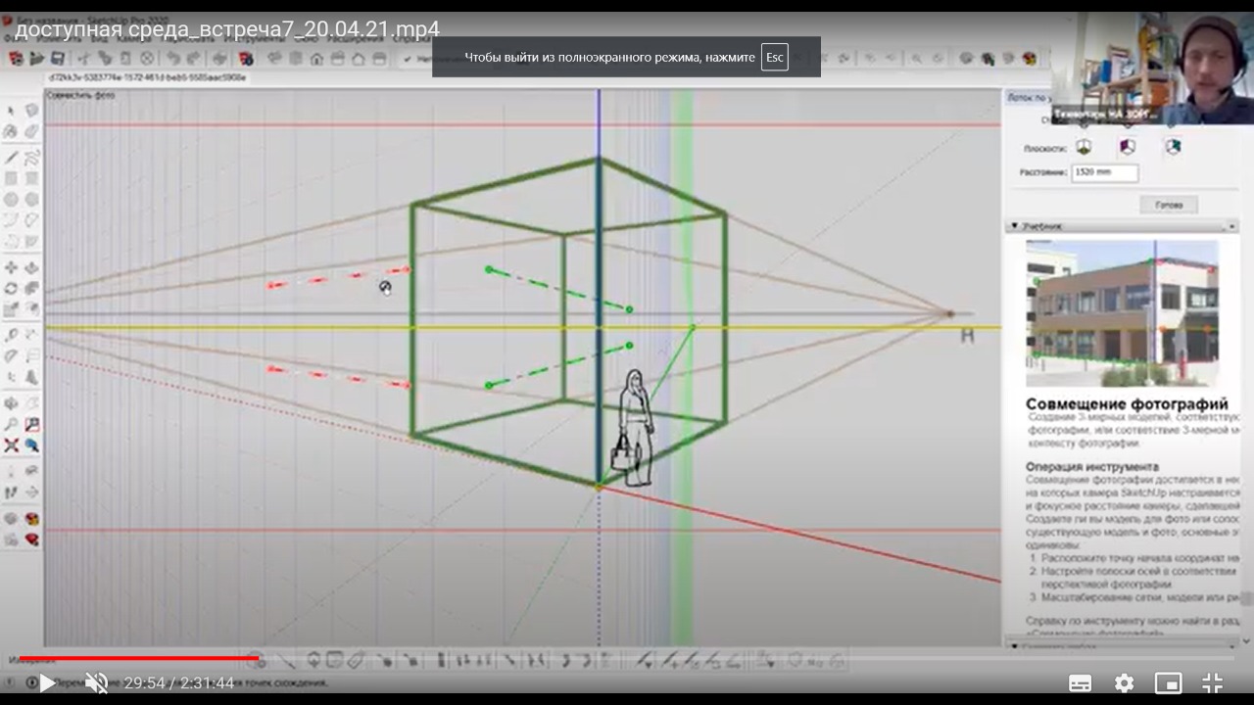
Task: Choose the Tape Measure tool
Action: tap(12, 335)
